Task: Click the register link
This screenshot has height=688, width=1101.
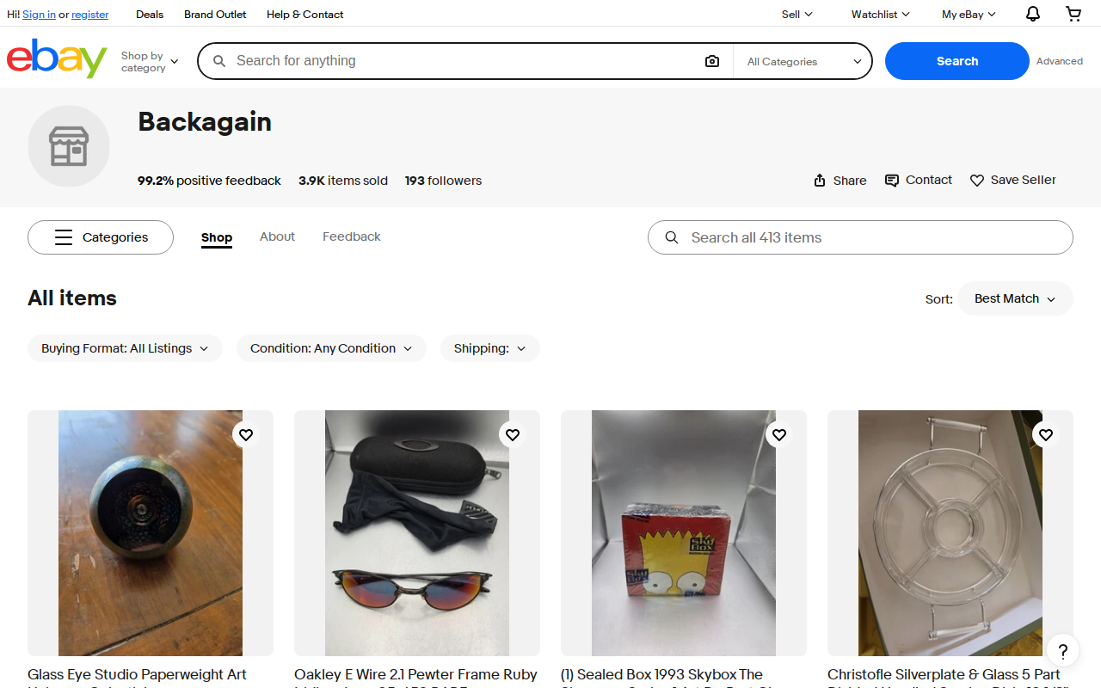Action: (x=90, y=15)
